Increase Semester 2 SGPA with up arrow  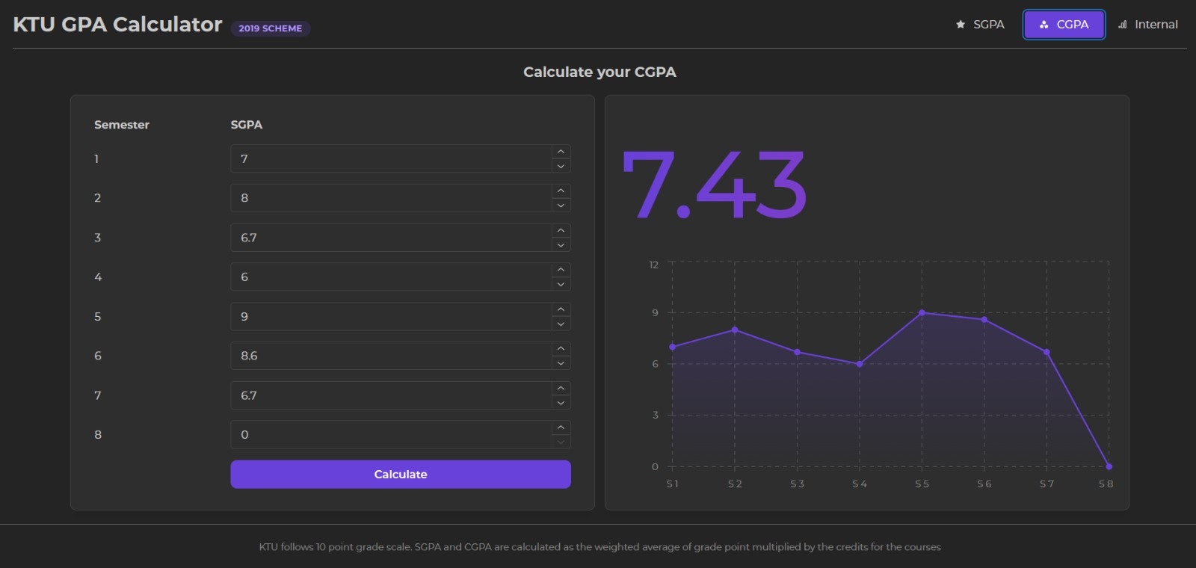561,191
